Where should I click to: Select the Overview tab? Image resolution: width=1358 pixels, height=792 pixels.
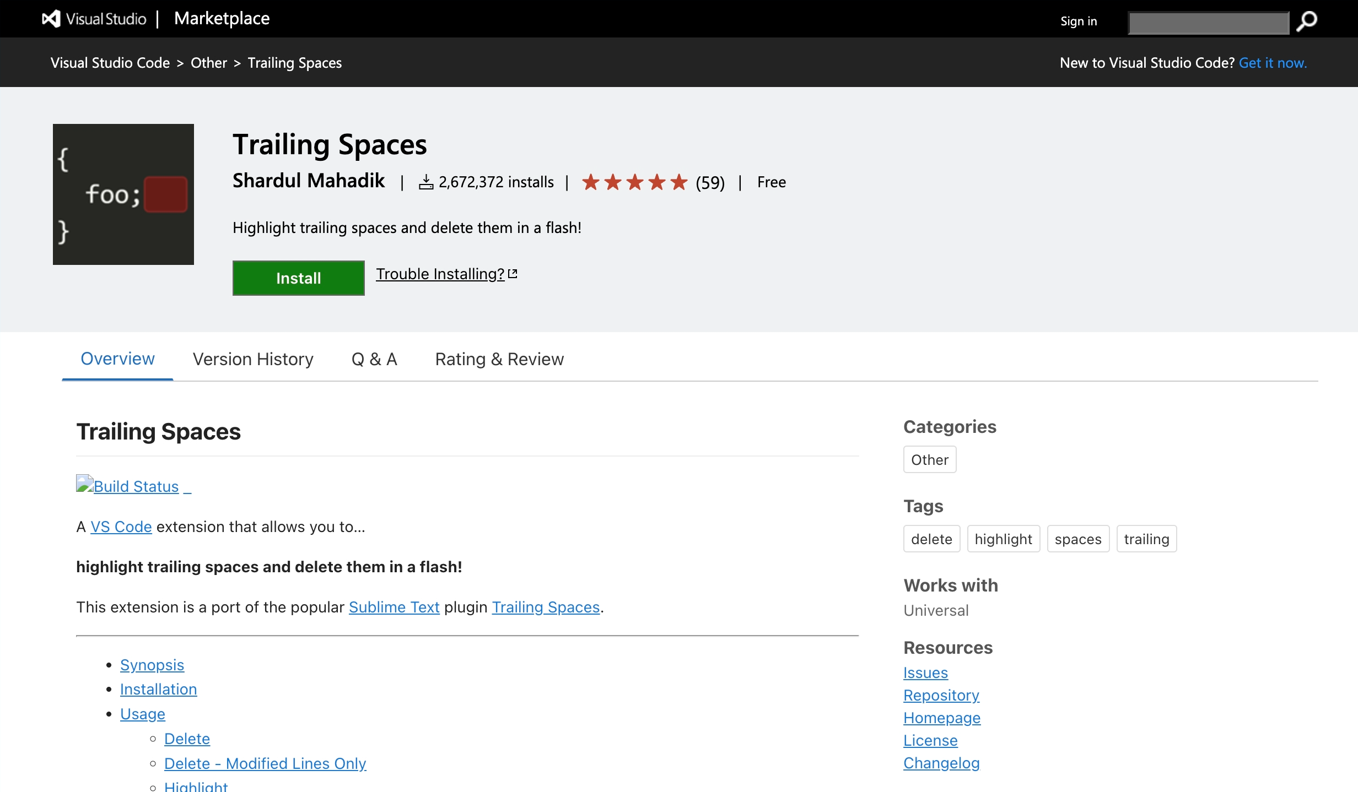[x=117, y=359]
